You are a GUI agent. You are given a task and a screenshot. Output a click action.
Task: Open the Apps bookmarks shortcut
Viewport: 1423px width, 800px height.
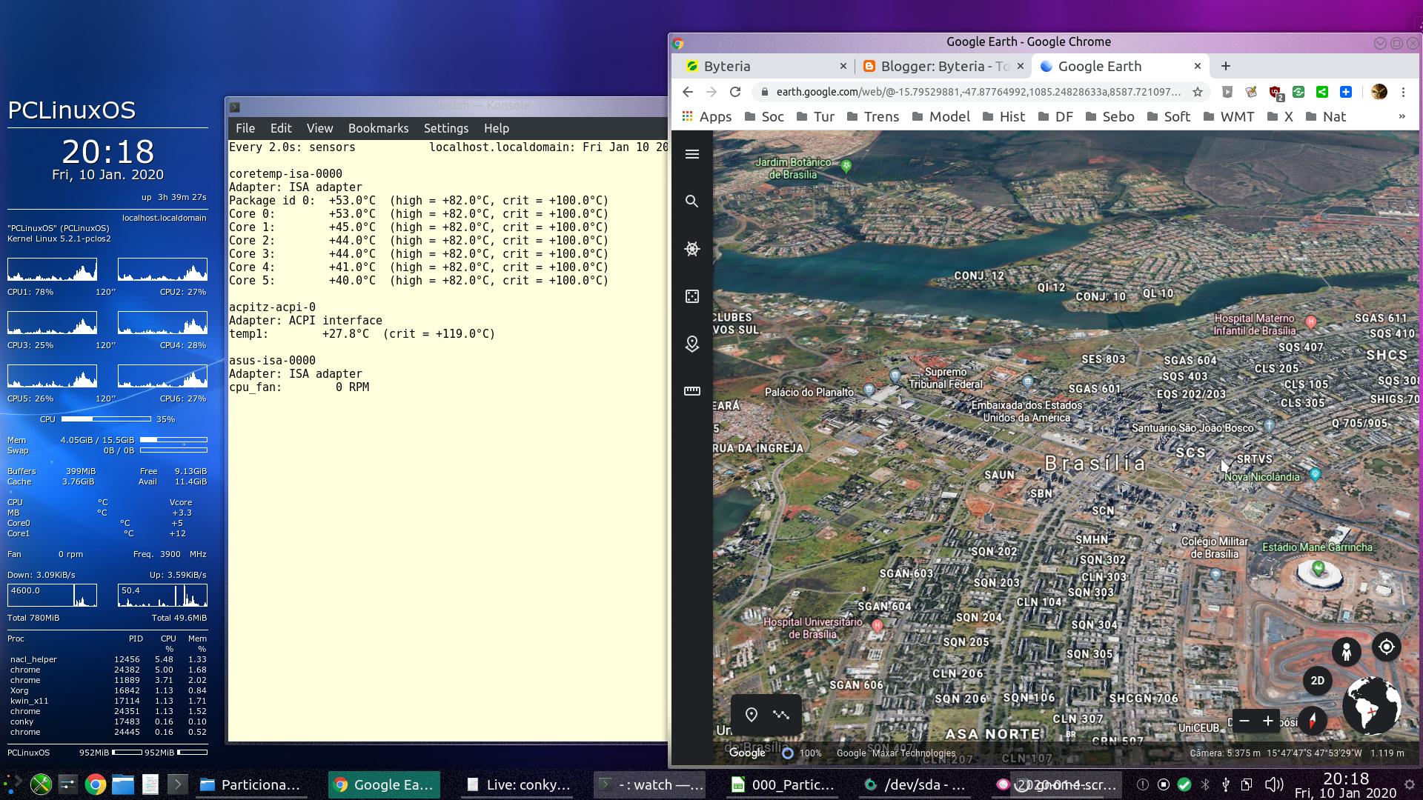point(706,116)
